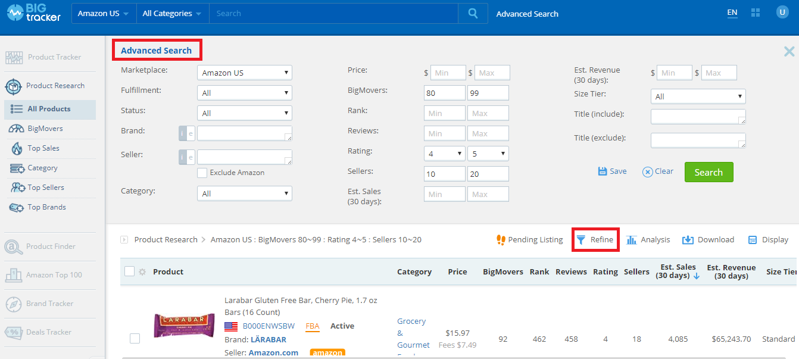799x359 pixels.
Task: Open Amazon Top 100 in sidebar
Action: pos(43,275)
